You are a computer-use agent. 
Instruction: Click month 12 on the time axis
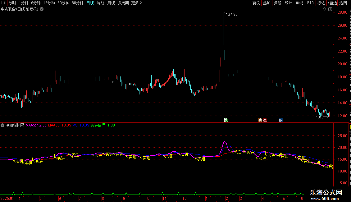click(185, 198)
